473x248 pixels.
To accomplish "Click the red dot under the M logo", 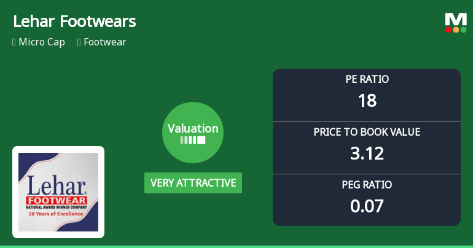I will click(x=448, y=29).
